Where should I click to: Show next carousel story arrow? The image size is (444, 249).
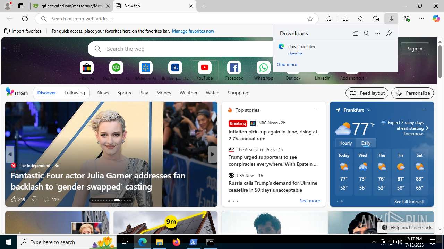tap(212, 154)
